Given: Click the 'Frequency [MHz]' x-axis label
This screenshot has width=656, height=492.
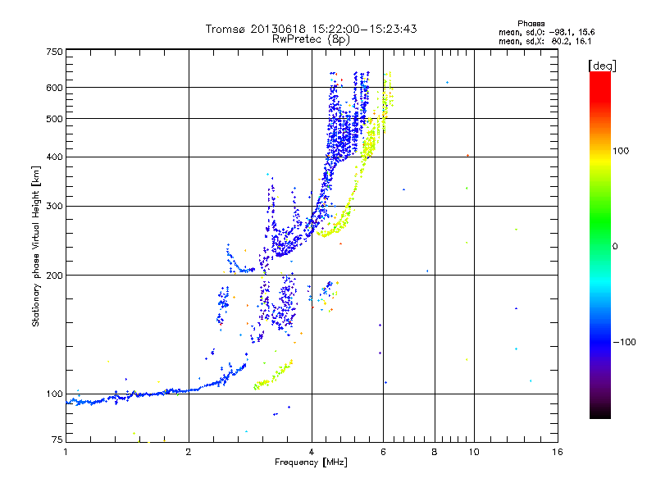Looking at the screenshot, I should [x=311, y=462].
